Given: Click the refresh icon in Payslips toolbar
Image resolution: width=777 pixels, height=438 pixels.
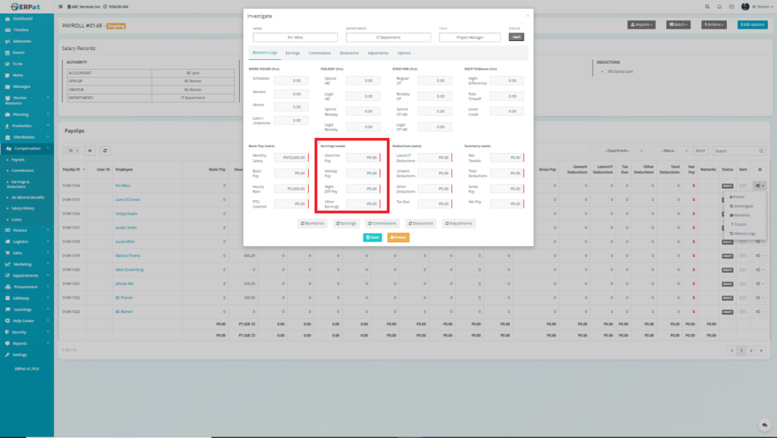Looking at the screenshot, I should click(x=105, y=151).
